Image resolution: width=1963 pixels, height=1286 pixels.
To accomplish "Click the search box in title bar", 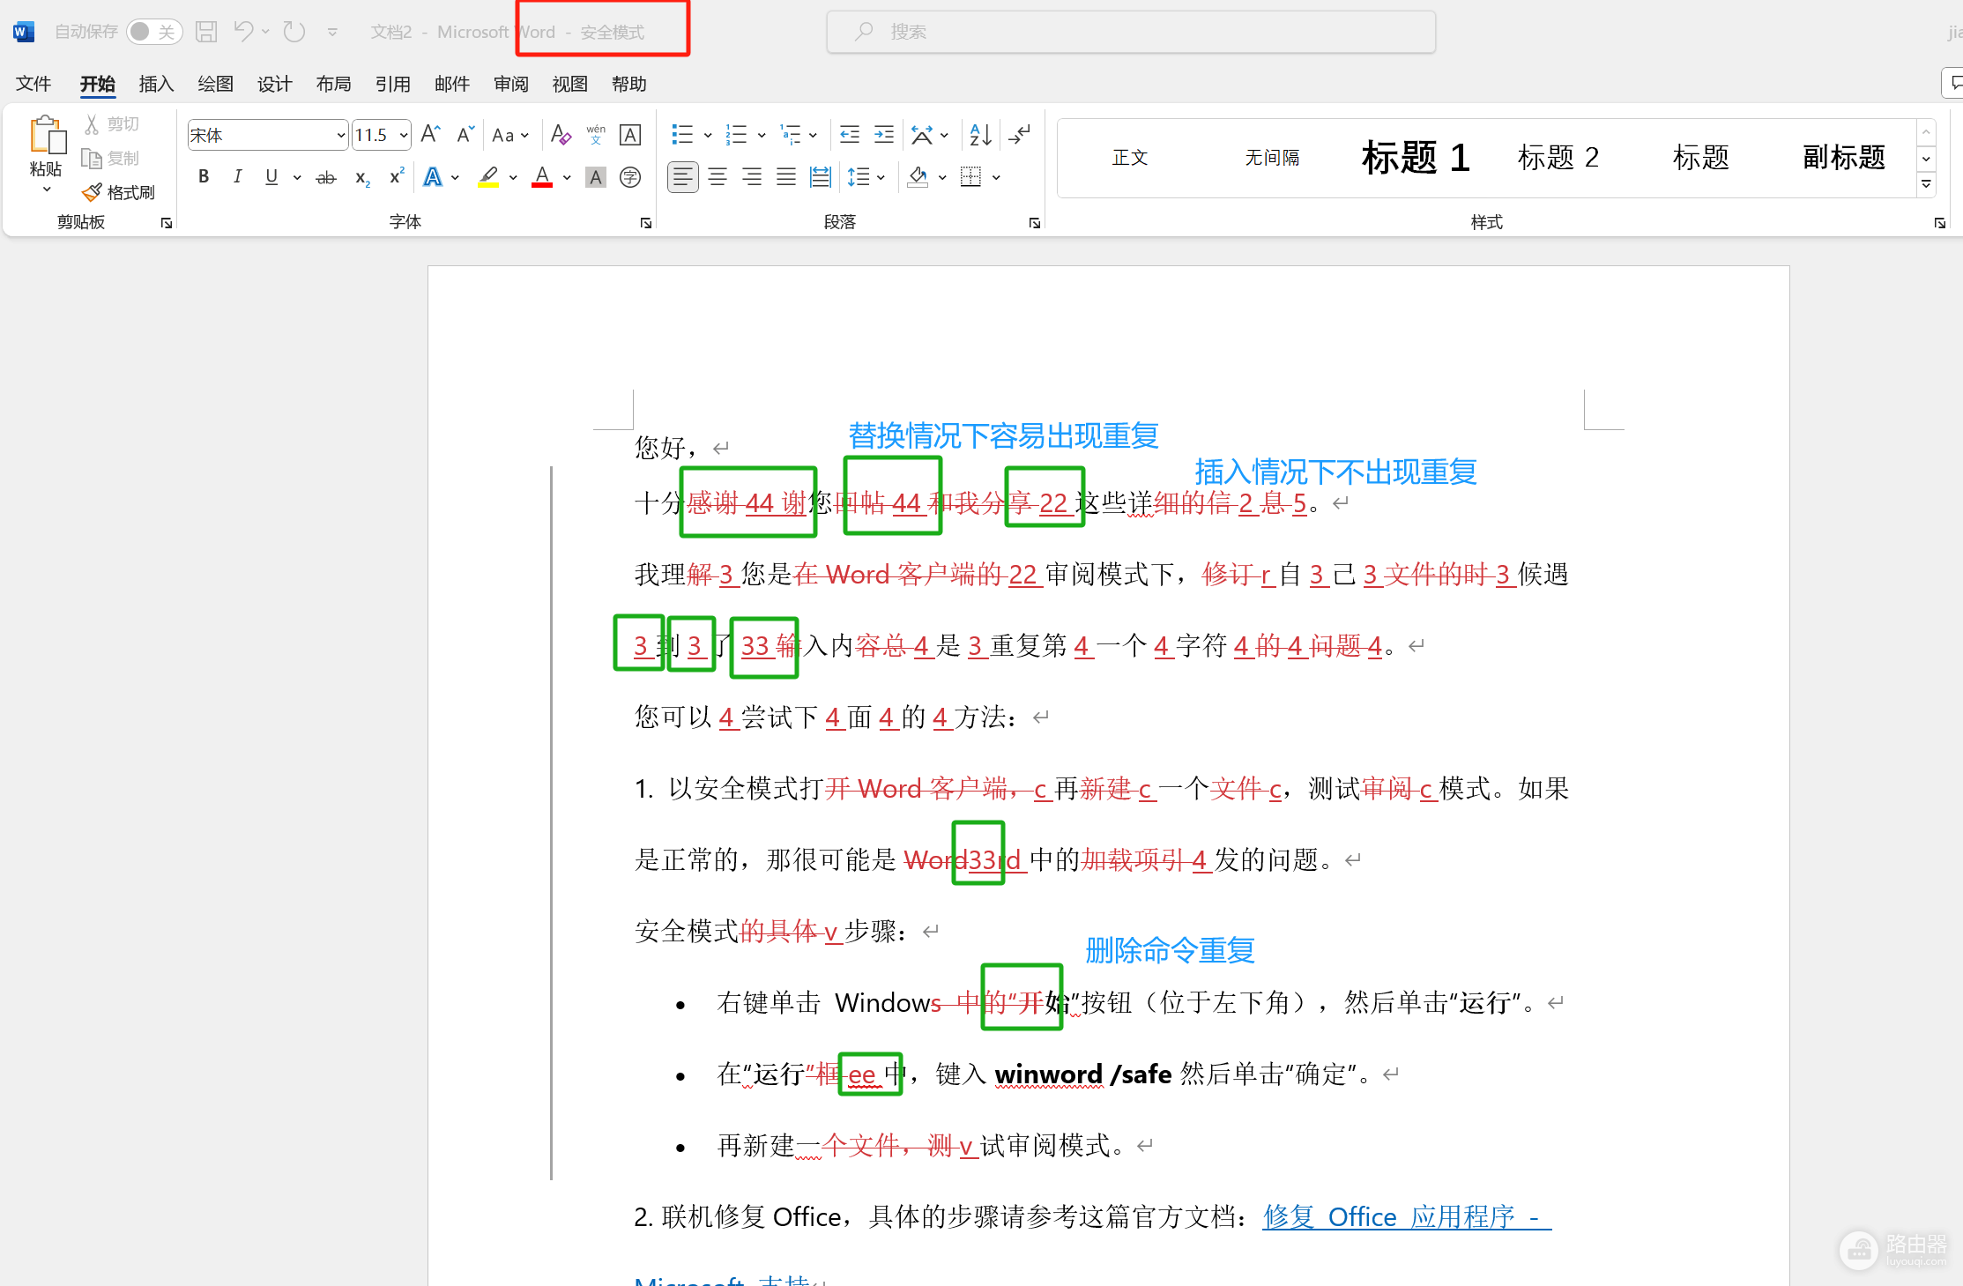I will coord(1131,32).
